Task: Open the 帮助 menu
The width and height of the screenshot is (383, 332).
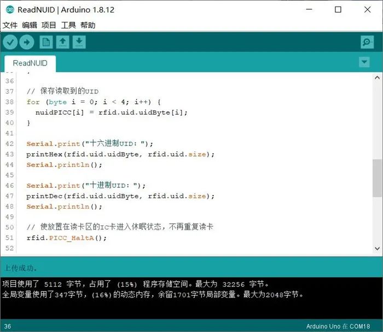Action: [88, 25]
